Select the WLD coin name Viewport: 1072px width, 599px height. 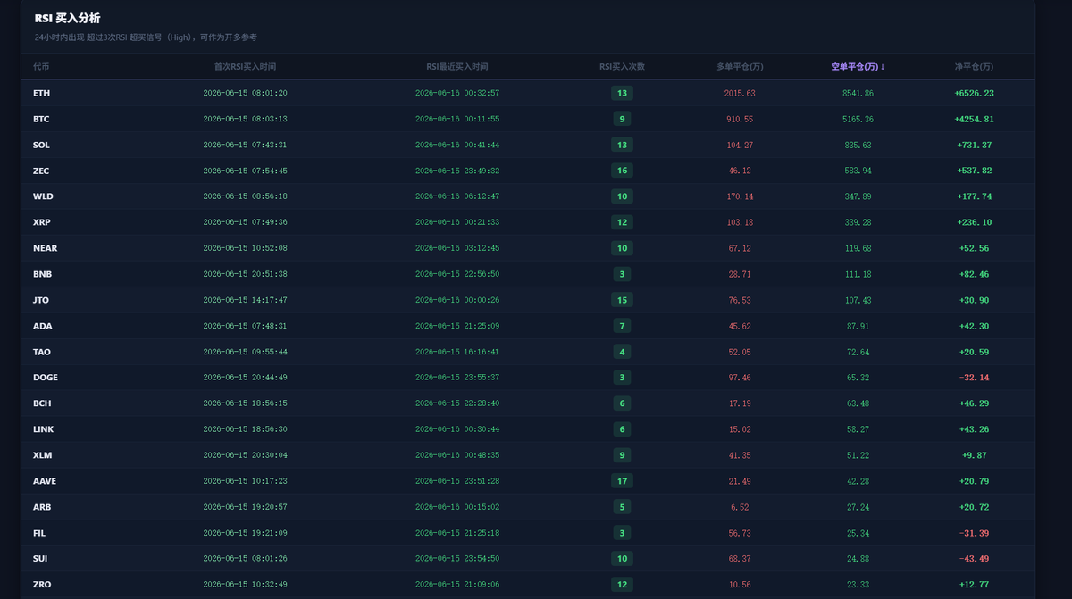click(x=42, y=196)
